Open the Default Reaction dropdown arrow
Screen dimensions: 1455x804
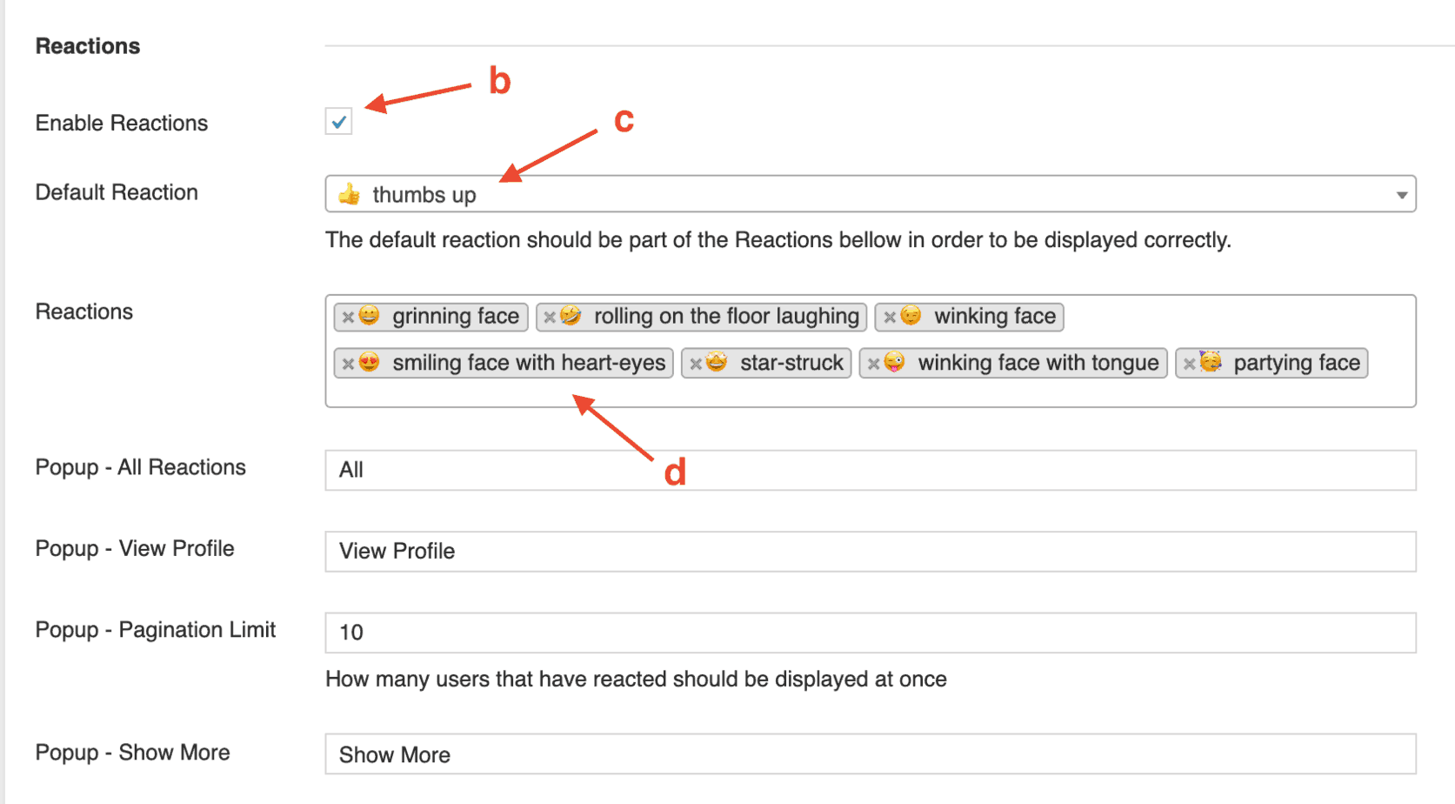pos(1401,195)
